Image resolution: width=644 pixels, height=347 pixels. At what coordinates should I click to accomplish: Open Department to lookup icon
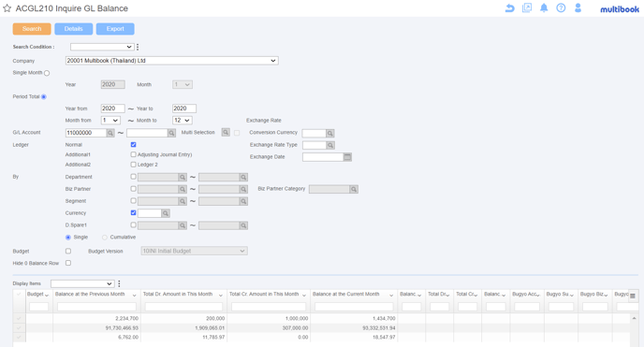(243, 177)
